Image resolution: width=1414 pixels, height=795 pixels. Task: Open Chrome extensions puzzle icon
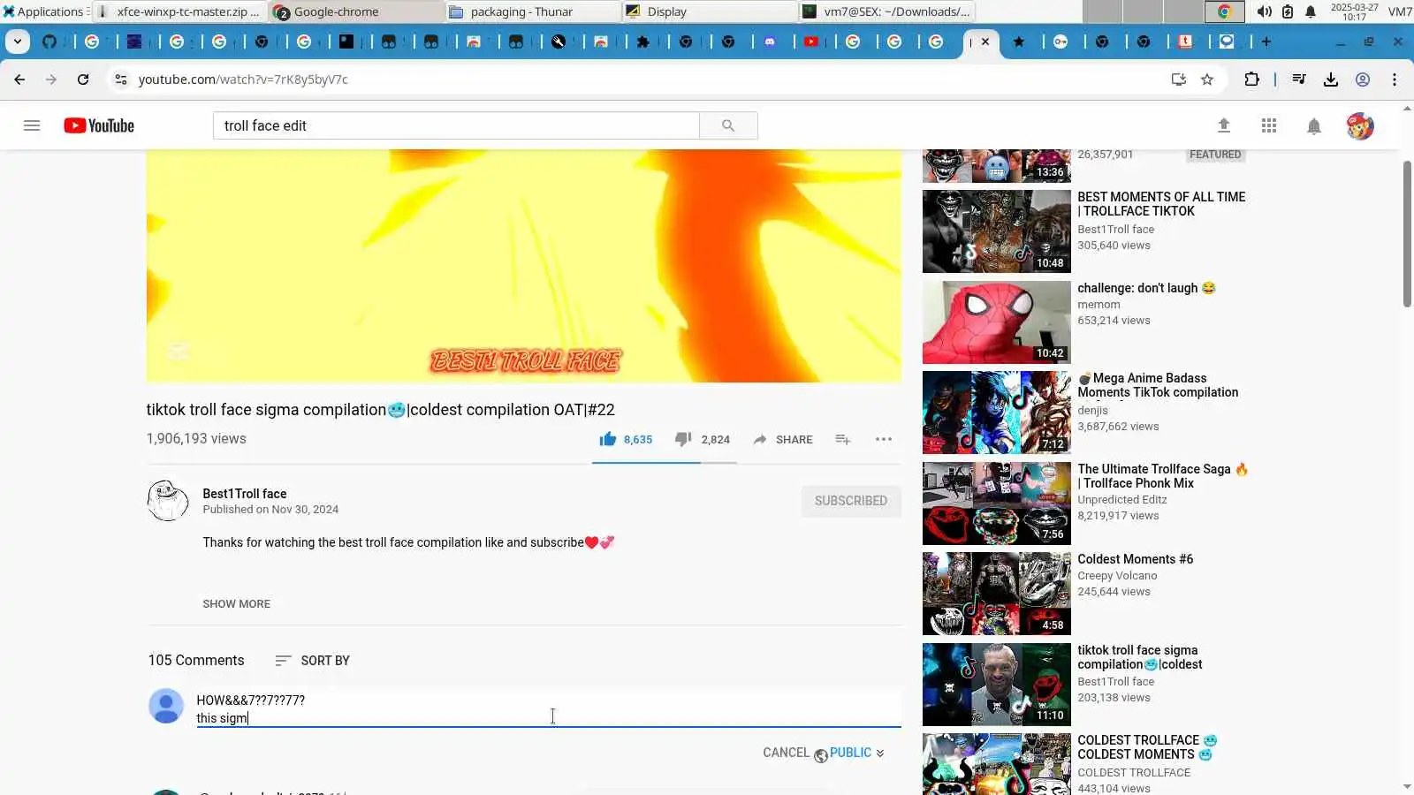1251,79
